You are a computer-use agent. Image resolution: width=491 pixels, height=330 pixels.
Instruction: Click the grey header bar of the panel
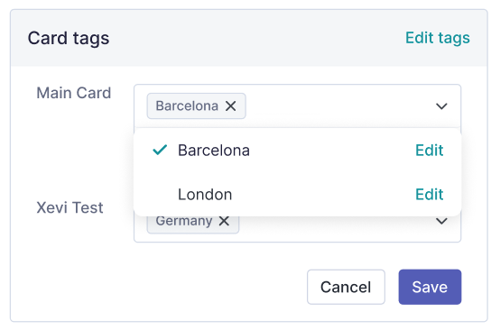249,38
